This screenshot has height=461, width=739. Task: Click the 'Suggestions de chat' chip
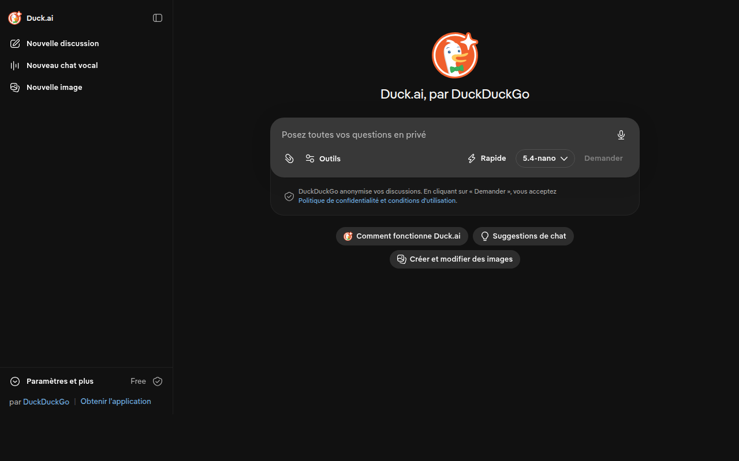click(x=523, y=236)
